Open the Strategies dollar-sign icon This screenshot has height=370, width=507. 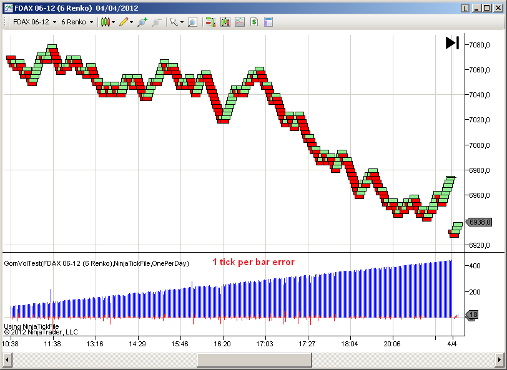(x=254, y=22)
